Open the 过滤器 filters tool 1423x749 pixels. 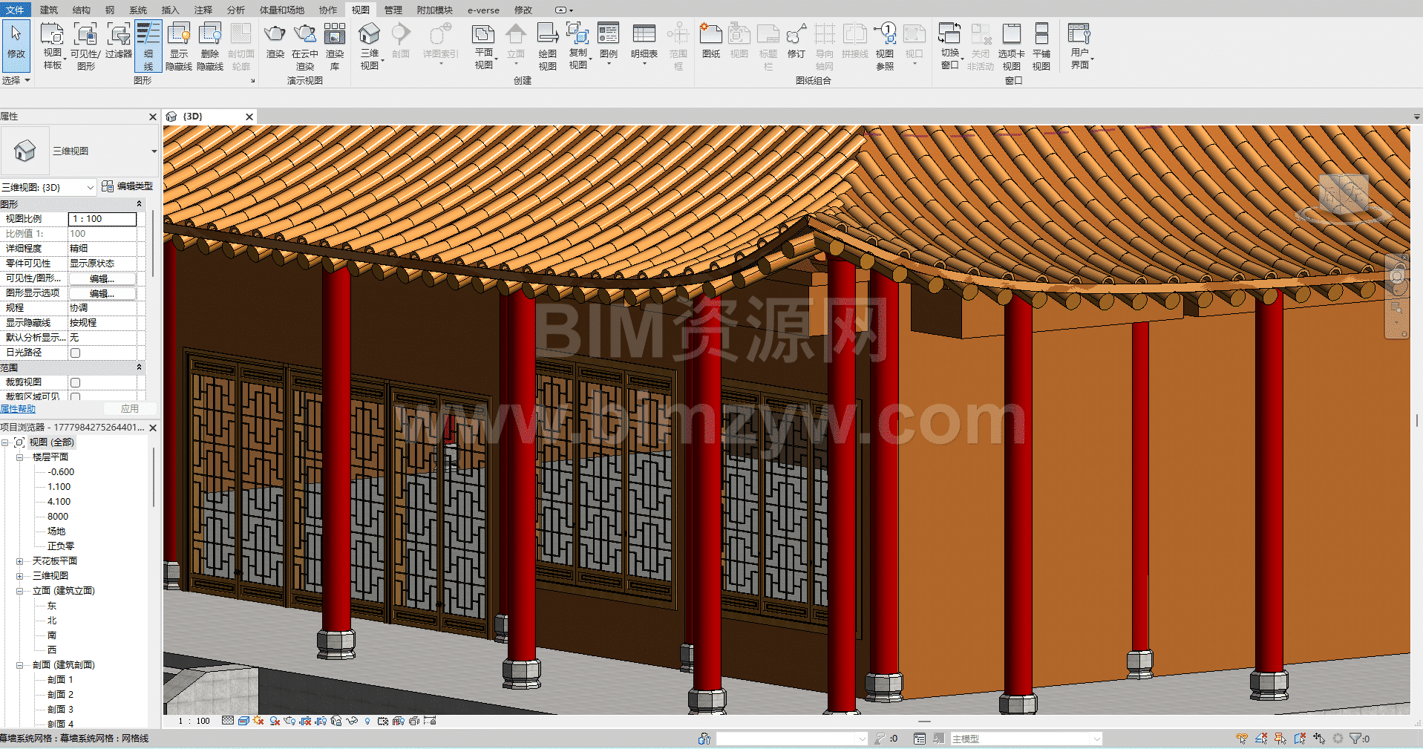click(118, 41)
